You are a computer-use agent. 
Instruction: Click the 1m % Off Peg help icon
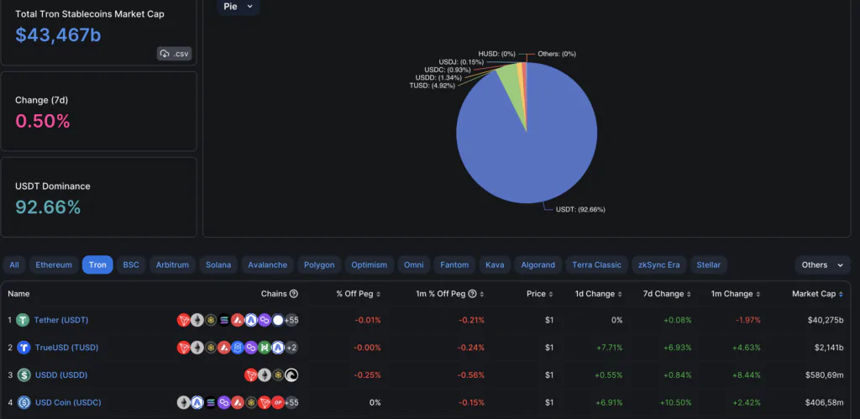[472, 294]
